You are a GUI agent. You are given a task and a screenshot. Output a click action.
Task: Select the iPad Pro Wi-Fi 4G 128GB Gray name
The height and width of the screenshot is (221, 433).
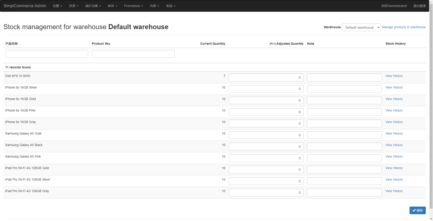[x=27, y=191]
